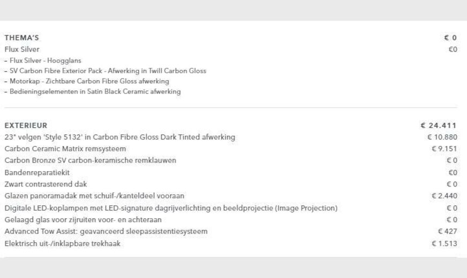Select Advanced Tow Assist sleepassistentiesysteem item
This screenshot has width=467, height=278.
point(106,231)
